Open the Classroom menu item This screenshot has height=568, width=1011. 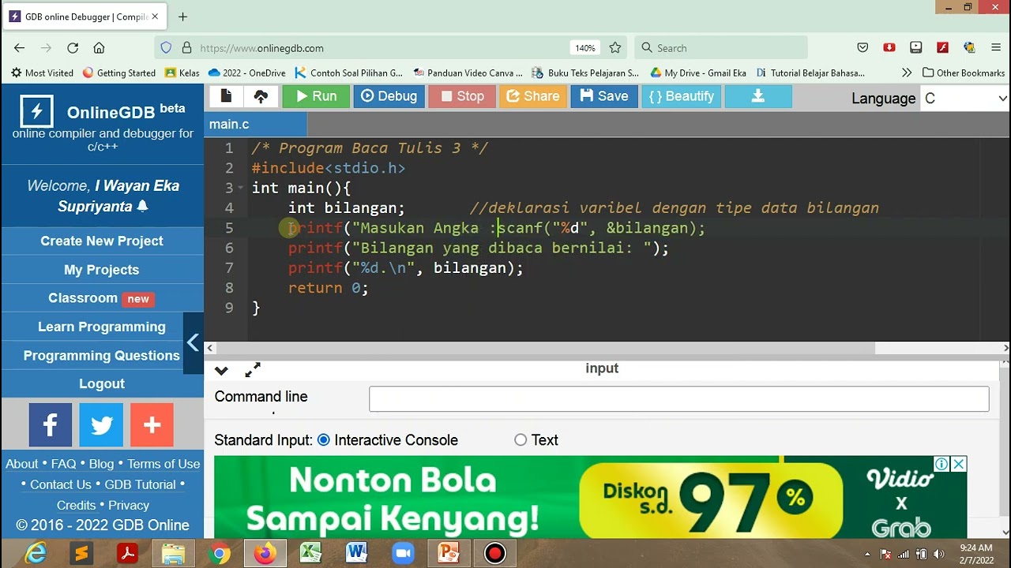coord(102,298)
